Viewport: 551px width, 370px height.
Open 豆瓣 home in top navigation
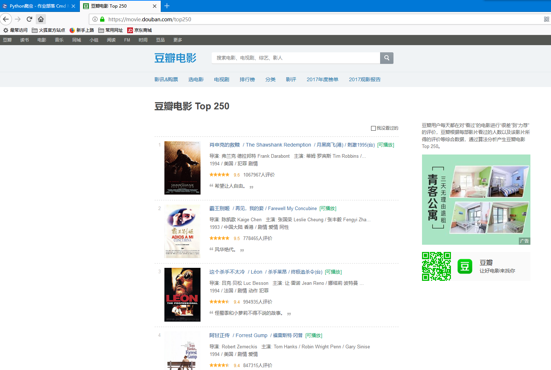coord(7,40)
